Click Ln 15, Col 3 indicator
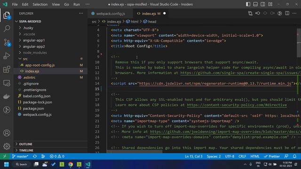 tap(193, 156)
